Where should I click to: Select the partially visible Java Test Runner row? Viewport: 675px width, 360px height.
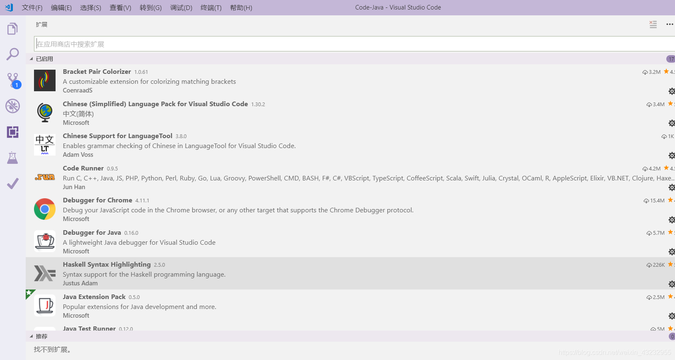(x=350, y=328)
